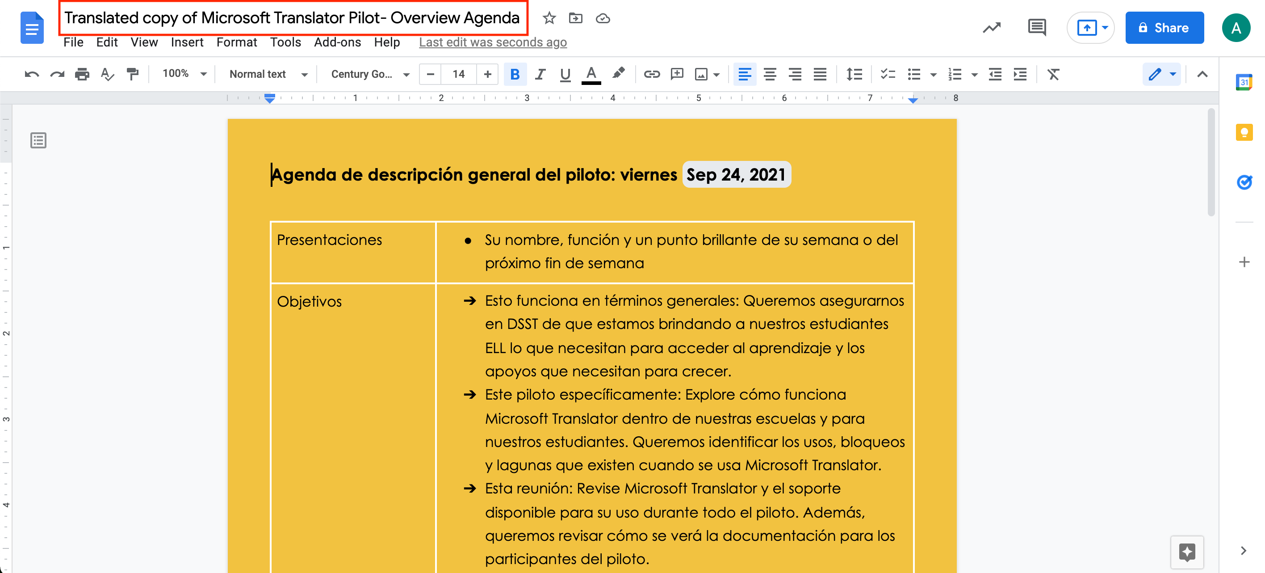
Task: Open the 100% zoom dropdown
Action: tap(184, 74)
